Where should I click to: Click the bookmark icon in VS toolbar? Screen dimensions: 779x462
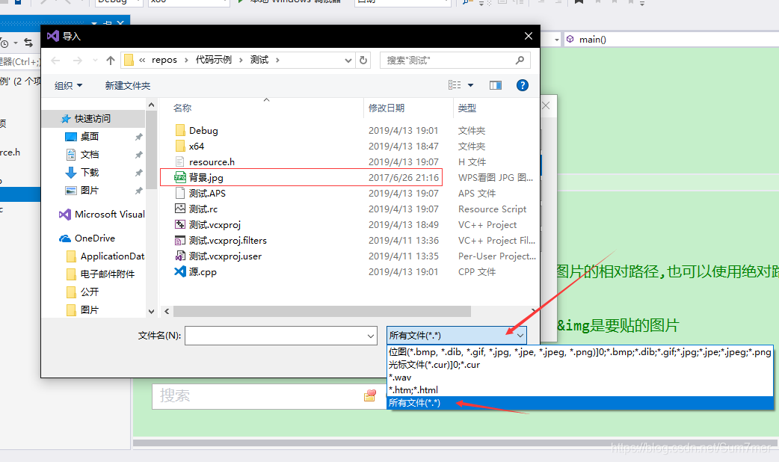(x=579, y=2)
